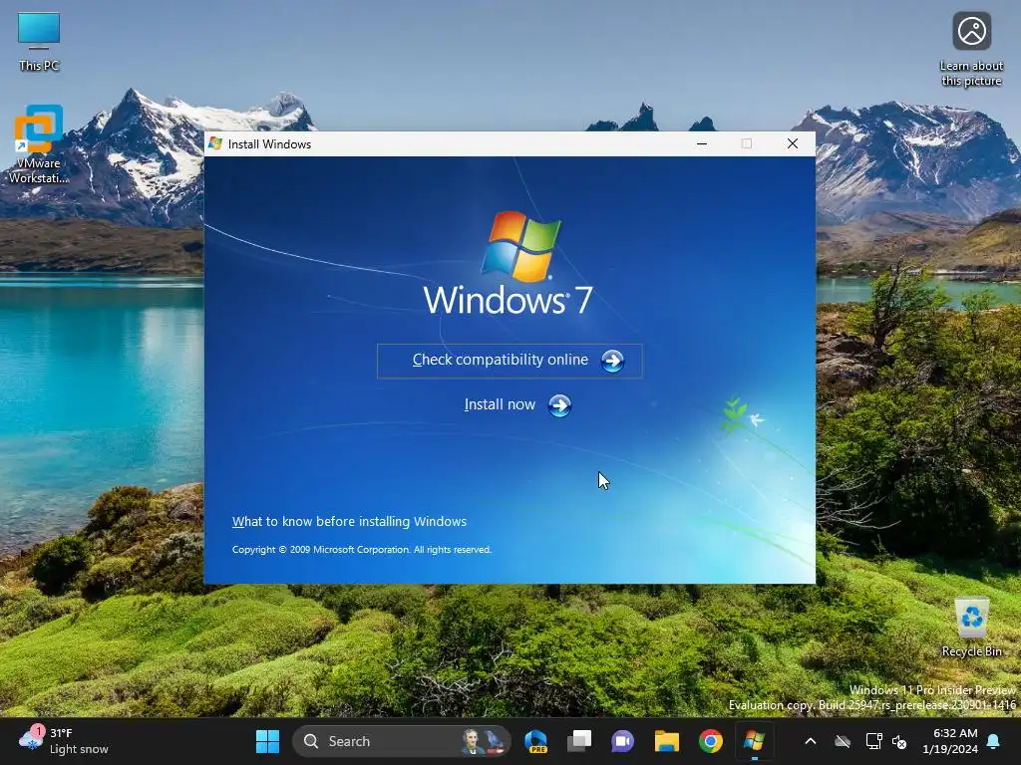This screenshot has height=765, width=1021.
Task: Click the taskbar Search box
Action: tap(401, 741)
